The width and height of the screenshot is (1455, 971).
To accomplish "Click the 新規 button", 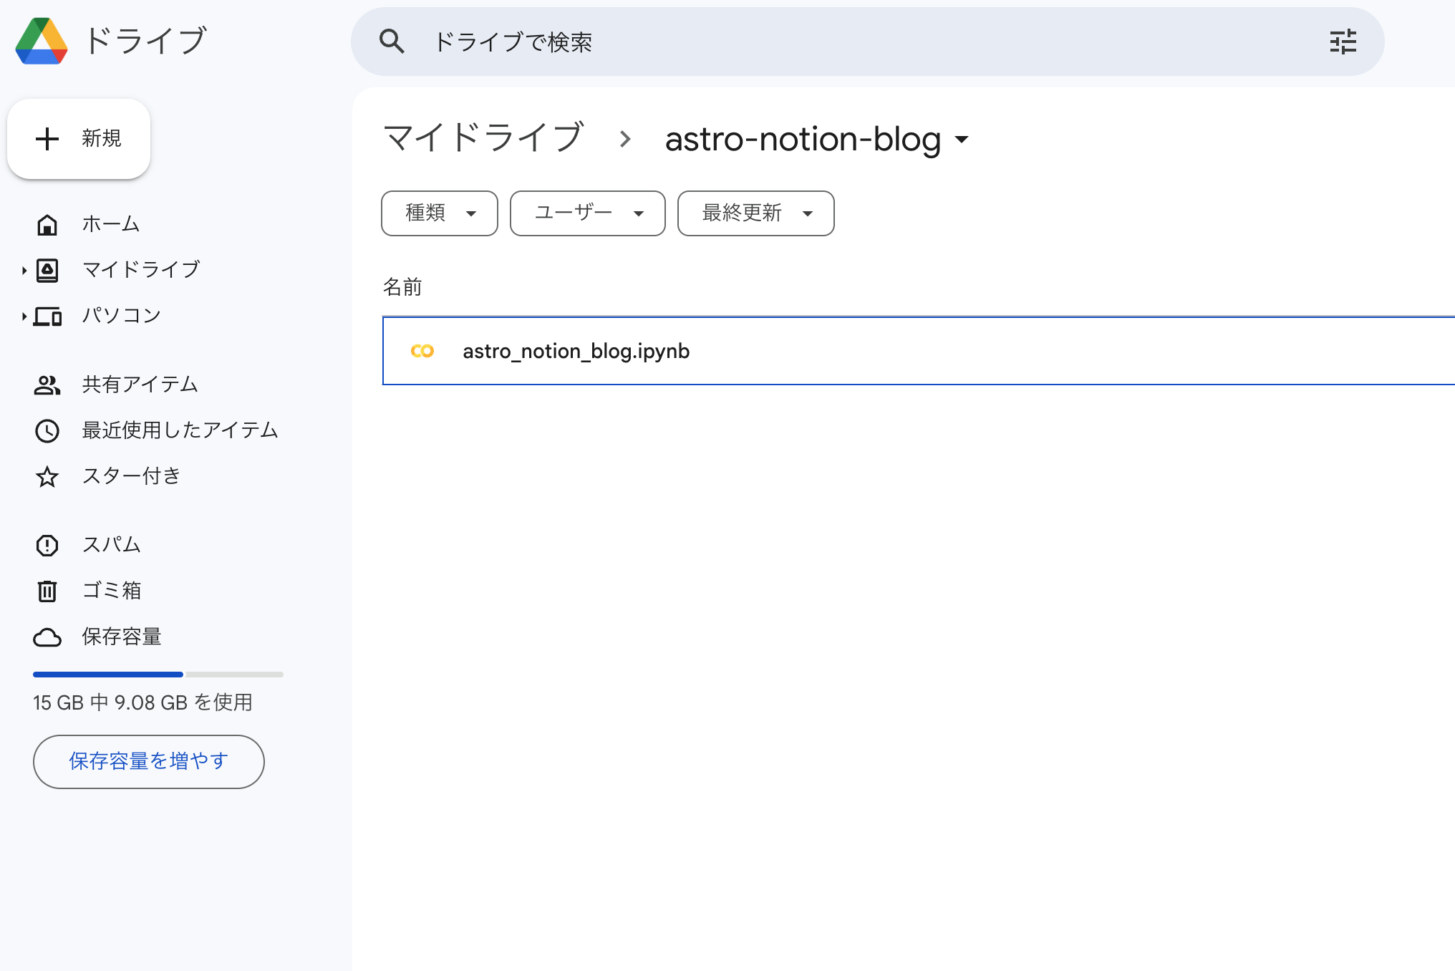I will tap(79, 139).
